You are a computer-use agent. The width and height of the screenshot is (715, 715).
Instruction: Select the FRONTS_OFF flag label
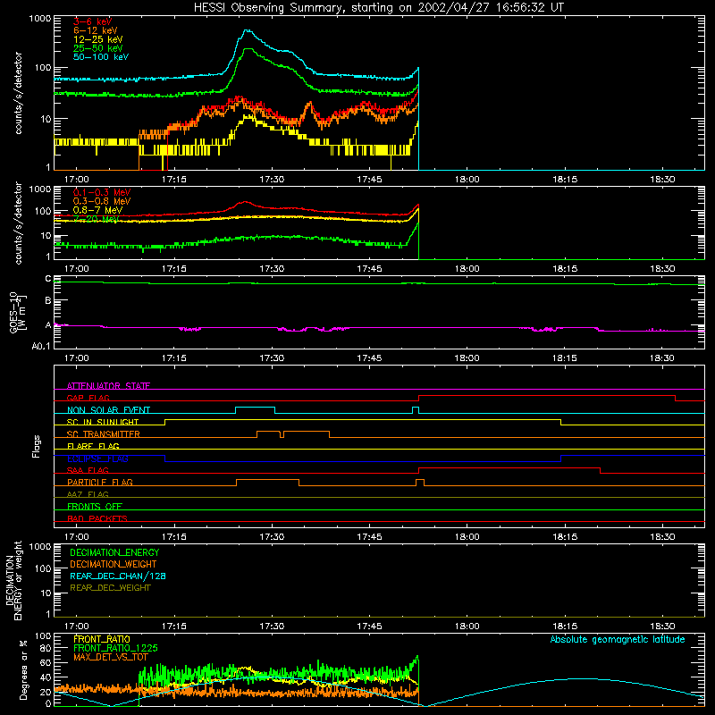coord(95,507)
